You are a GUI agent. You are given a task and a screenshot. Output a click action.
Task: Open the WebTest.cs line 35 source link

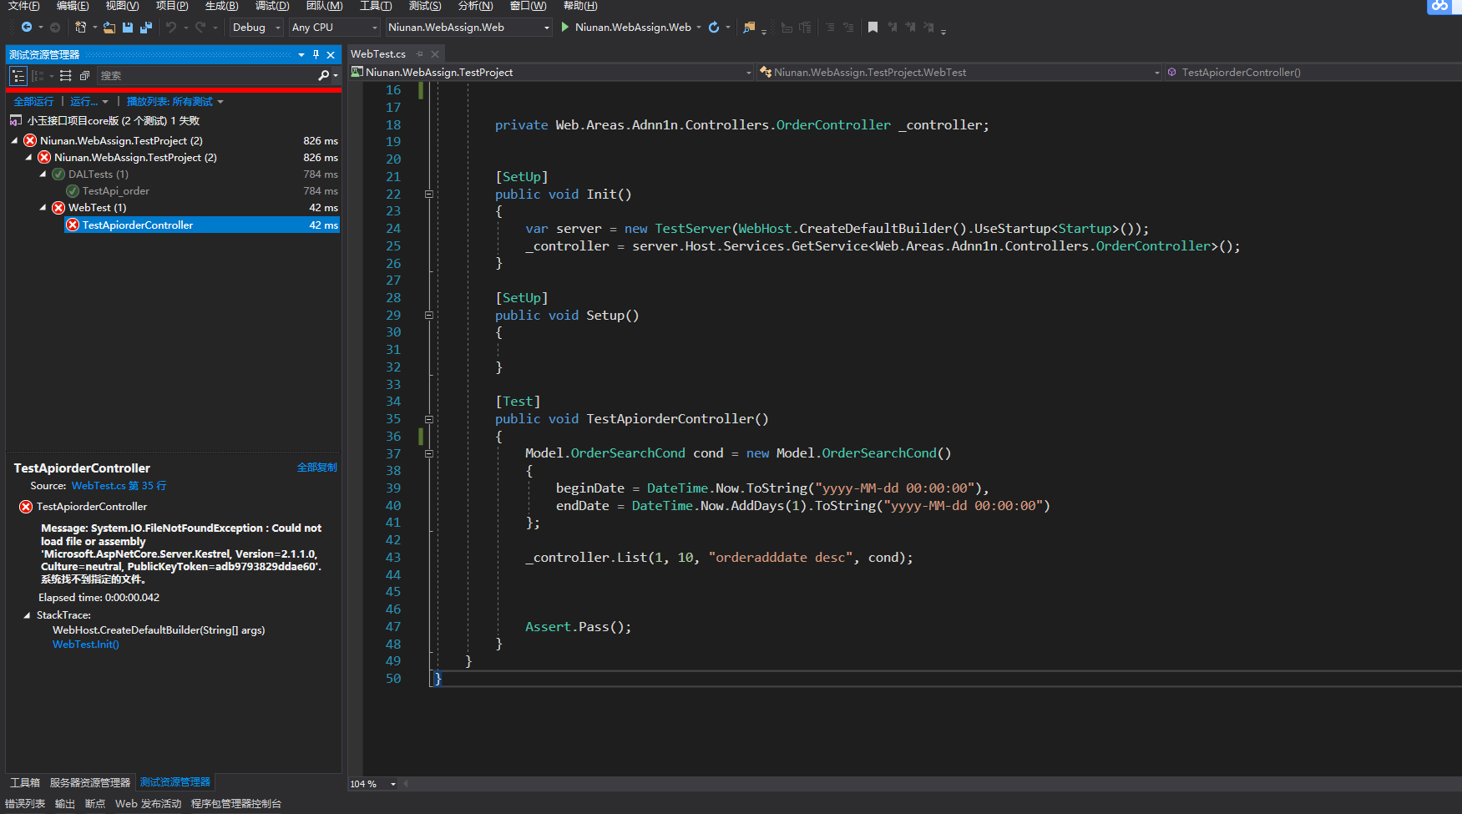[119, 486]
